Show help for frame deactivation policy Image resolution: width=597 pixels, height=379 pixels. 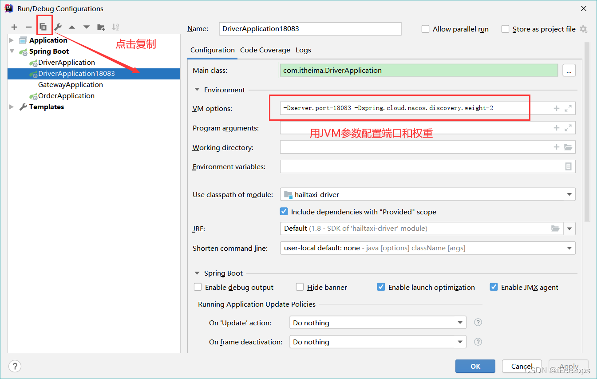(x=478, y=342)
